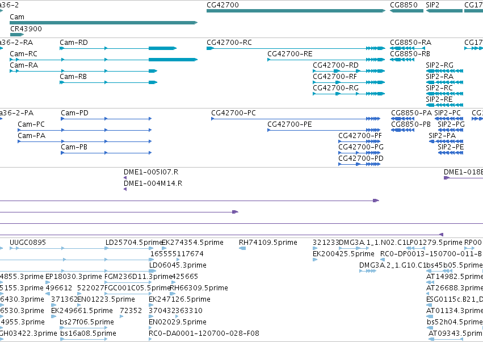Viewport: 483px width, 342px height.
Task: Select transcript Cam-RC
Action: pos(103,60)
